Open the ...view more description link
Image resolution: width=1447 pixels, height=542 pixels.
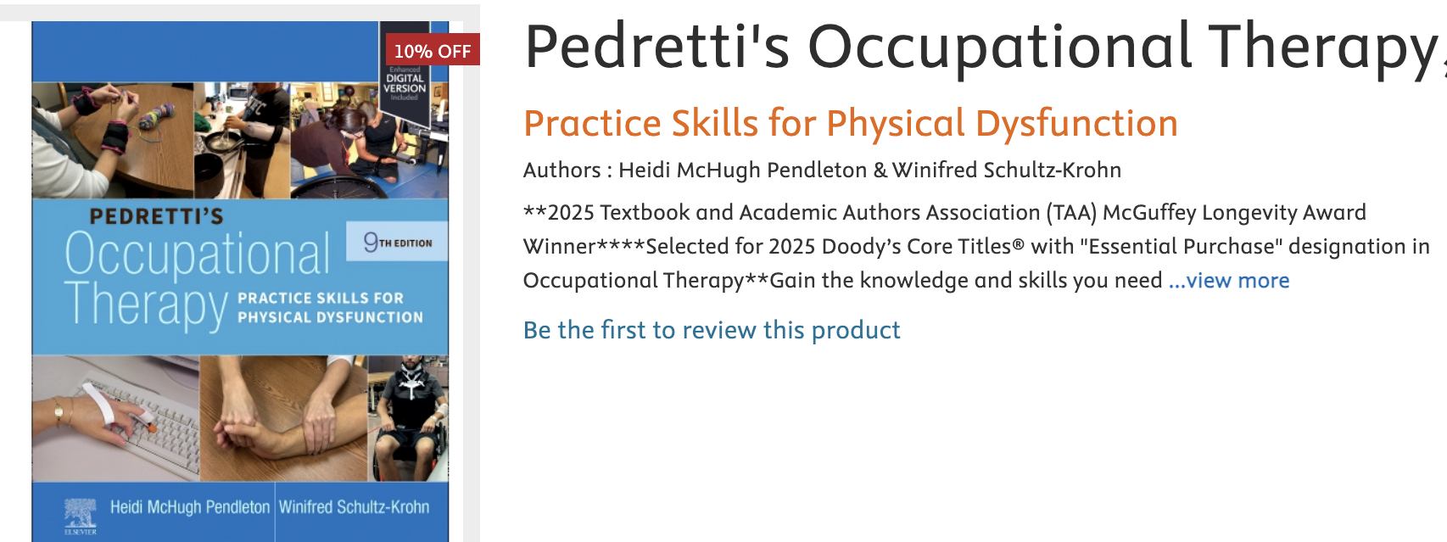point(1229,280)
